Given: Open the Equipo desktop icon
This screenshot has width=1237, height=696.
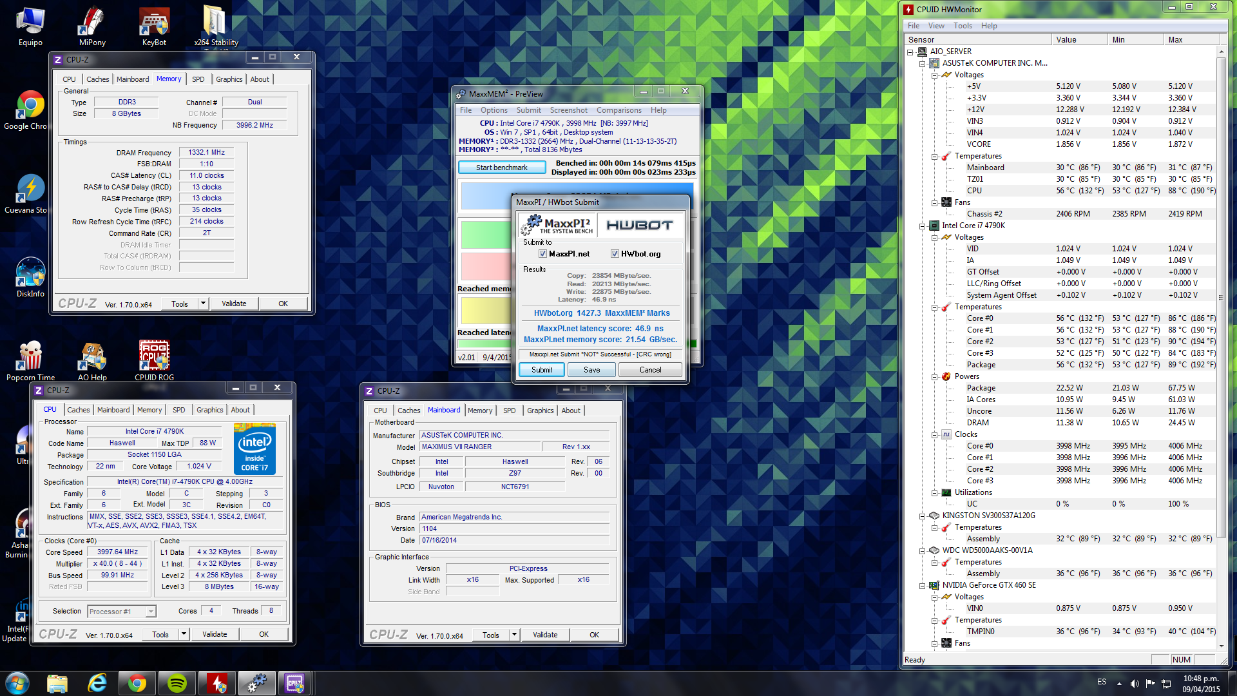Looking at the screenshot, I should (x=30, y=27).
